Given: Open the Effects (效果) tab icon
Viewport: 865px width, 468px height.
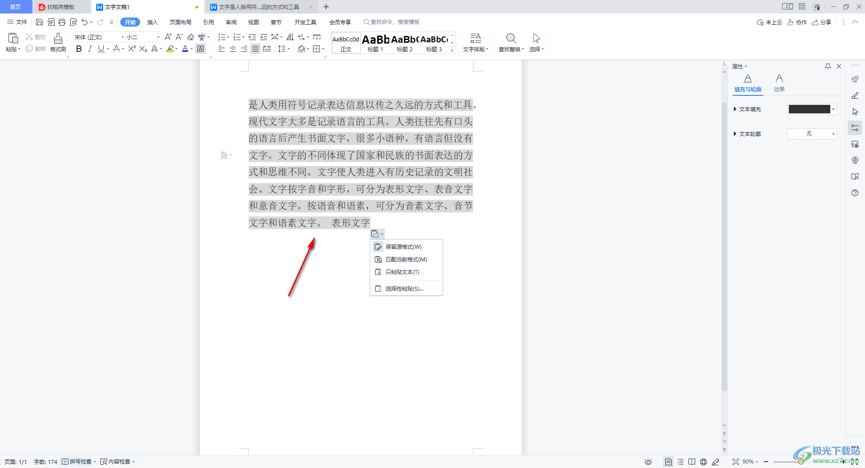Looking at the screenshot, I should (779, 79).
